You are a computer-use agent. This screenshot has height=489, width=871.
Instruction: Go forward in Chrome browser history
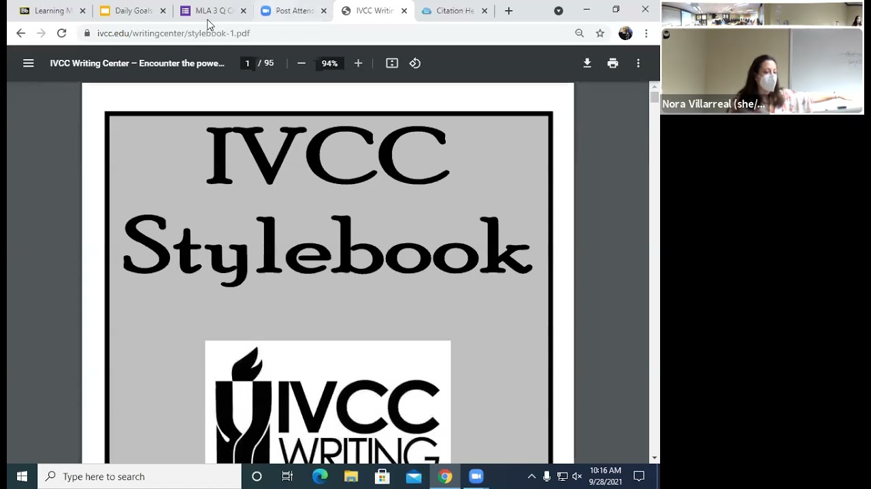(41, 33)
